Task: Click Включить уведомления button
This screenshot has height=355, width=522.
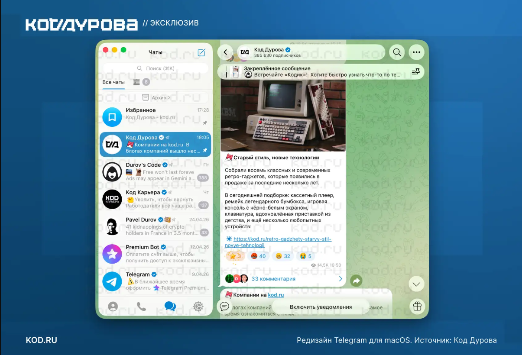Action: coord(321,307)
